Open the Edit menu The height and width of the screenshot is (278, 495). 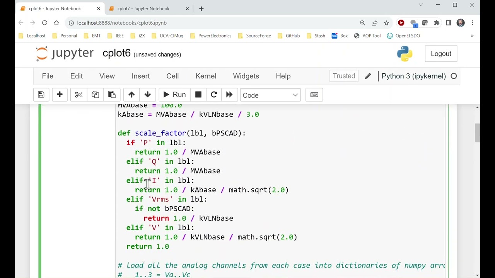[77, 76]
